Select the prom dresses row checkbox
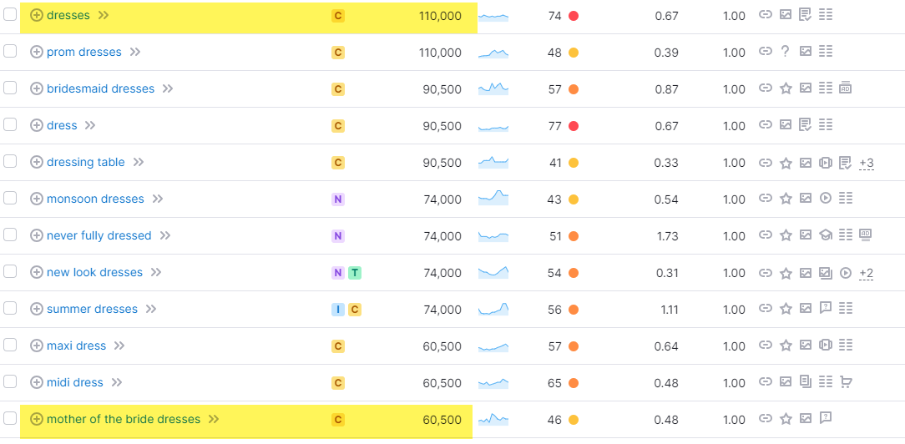Image resolution: width=905 pixels, height=444 pixels. pos(10,51)
